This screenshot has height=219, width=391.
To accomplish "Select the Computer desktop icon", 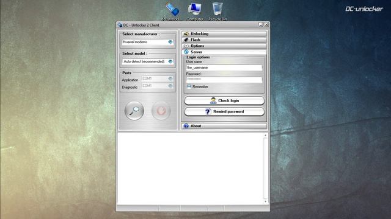I will [195, 11].
